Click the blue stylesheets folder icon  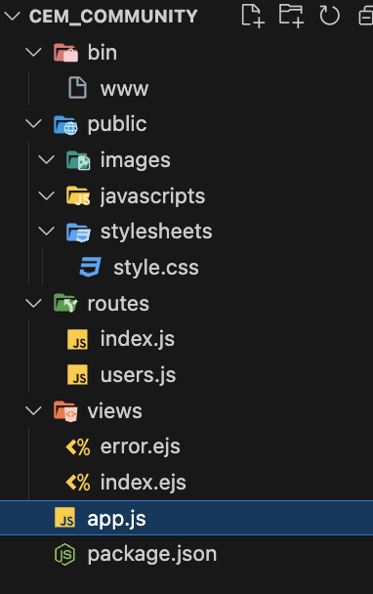click(x=78, y=232)
